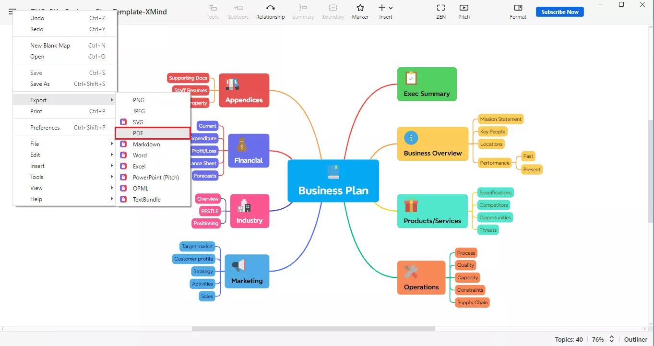Adjust the 76% zoom level stepper

coord(611,339)
